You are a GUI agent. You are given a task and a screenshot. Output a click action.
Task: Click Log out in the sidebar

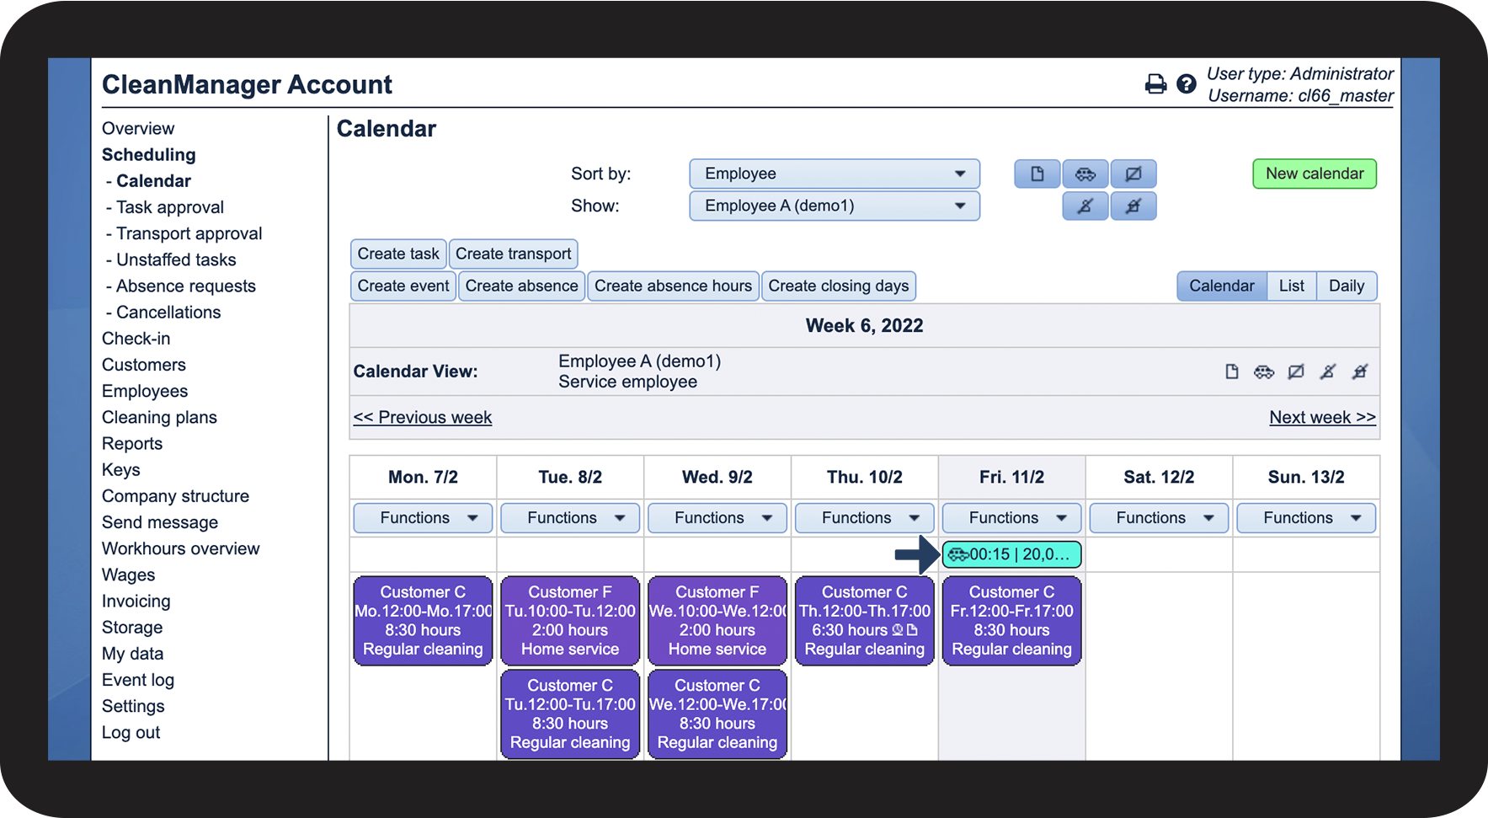pos(131,732)
